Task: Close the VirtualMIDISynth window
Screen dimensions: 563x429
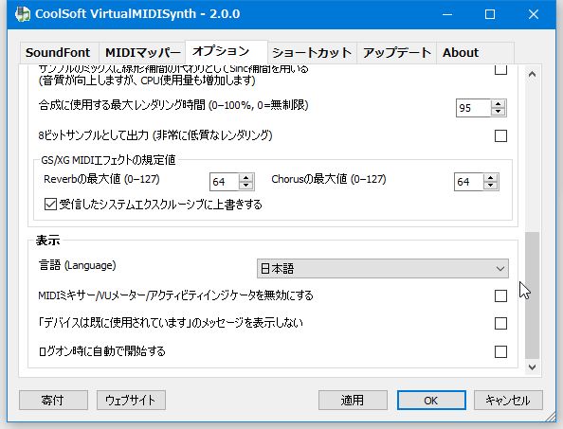Action: coord(534,14)
